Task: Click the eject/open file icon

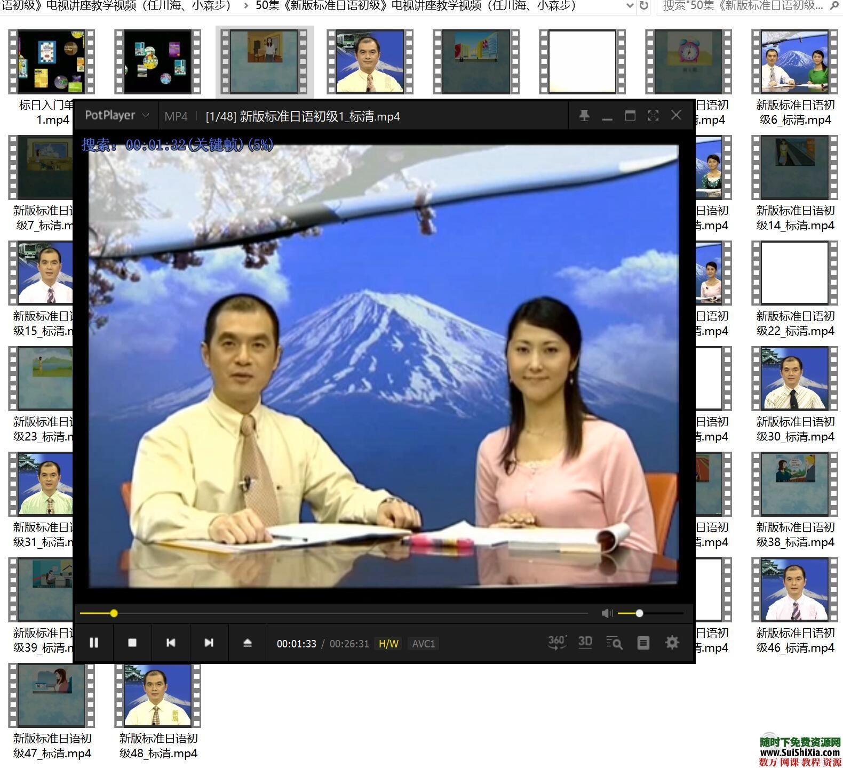Action: pos(247,643)
